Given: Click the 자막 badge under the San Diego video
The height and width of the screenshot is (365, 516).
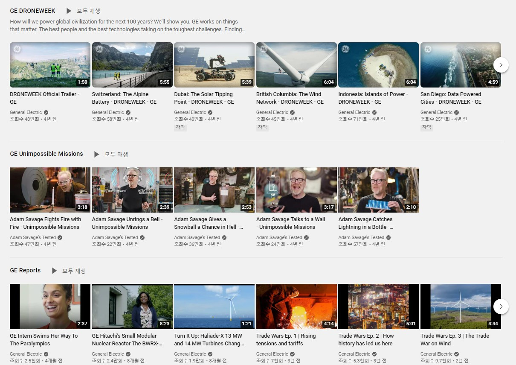Looking at the screenshot, I should [427, 127].
